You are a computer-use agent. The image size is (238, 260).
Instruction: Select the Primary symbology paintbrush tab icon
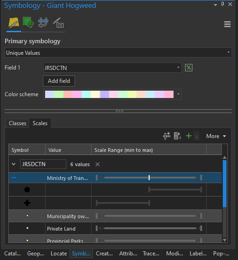(x=14, y=23)
